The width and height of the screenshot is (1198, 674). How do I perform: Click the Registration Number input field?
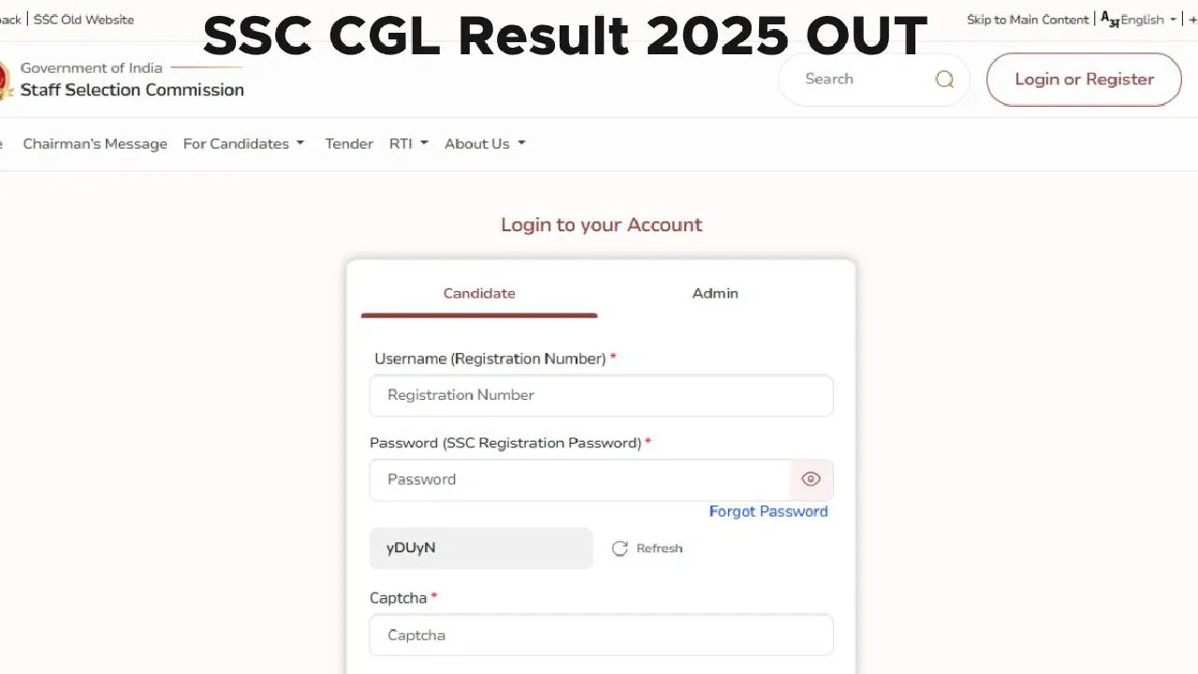tap(601, 395)
